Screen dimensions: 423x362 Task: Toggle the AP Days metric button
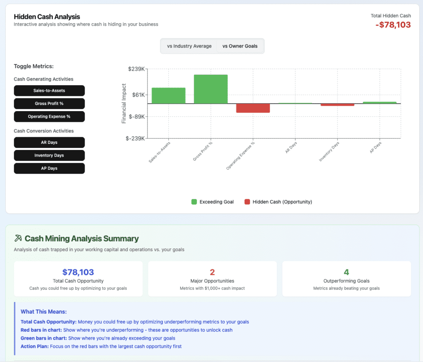coord(49,169)
